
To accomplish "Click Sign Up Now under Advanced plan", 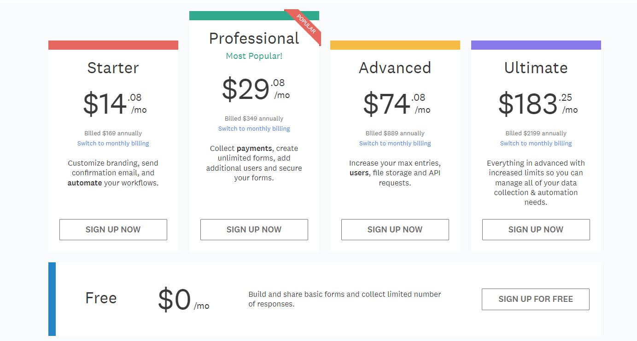I will (x=395, y=230).
